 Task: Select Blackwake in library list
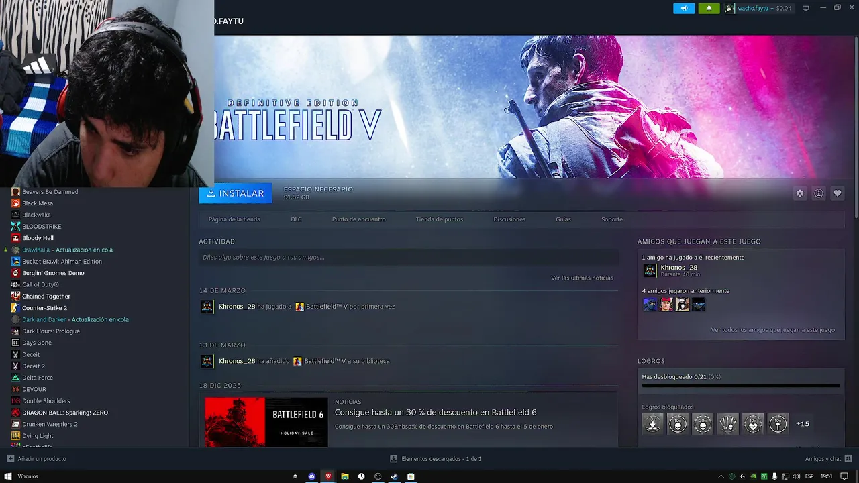(x=36, y=215)
